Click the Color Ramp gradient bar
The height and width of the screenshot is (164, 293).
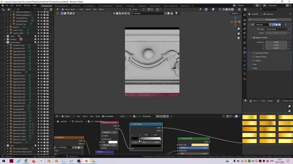(146, 138)
